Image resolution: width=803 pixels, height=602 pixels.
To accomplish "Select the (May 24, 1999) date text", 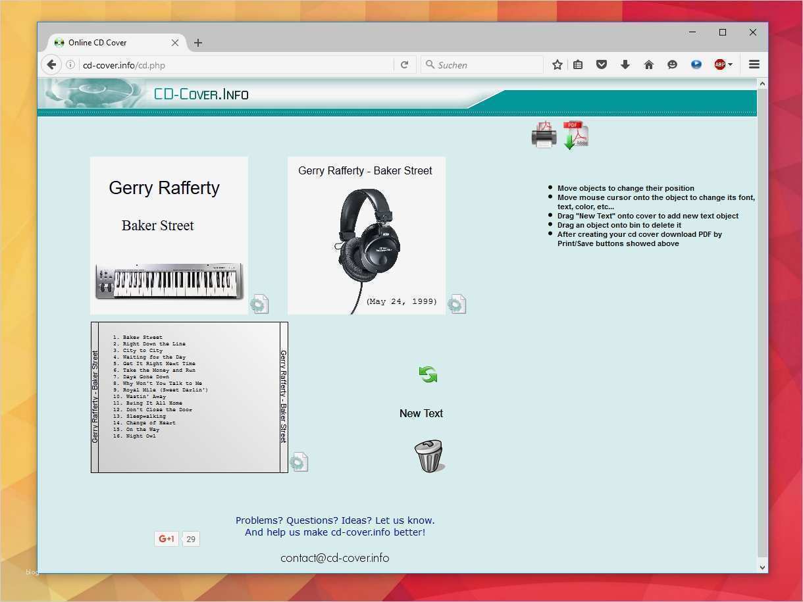I will coord(401,301).
